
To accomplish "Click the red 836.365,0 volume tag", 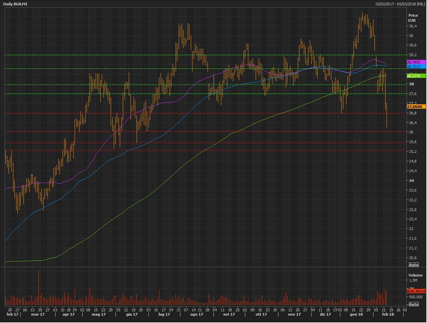I will click(416, 291).
